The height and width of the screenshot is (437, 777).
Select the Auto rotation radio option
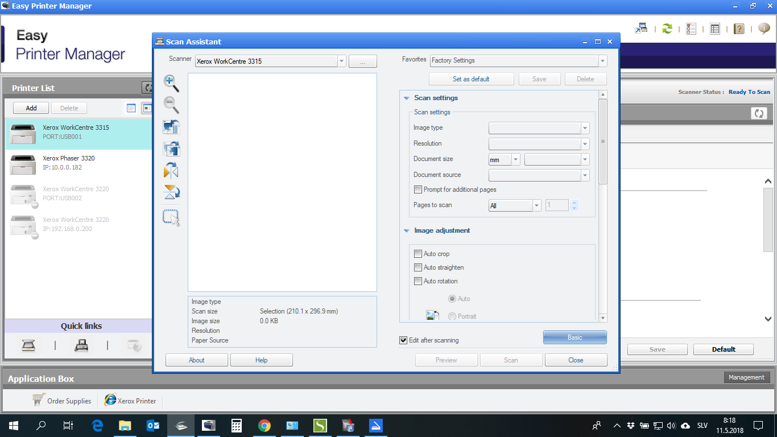tap(452, 299)
